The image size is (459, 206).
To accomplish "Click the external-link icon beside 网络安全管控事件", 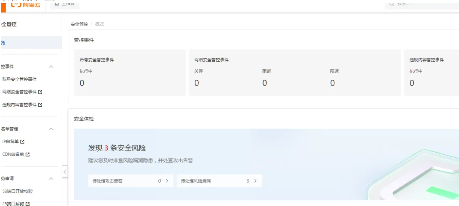I will click(40, 92).
